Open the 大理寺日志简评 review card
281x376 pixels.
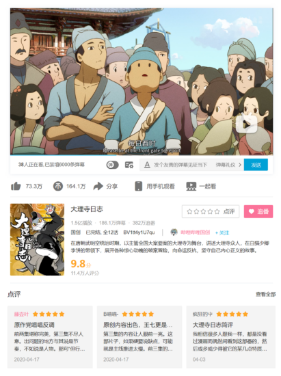[230, 336]
